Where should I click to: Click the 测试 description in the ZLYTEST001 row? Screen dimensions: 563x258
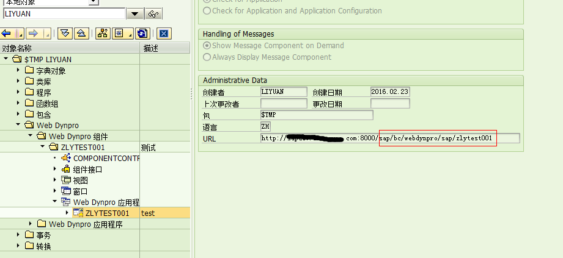coord(149,147)
